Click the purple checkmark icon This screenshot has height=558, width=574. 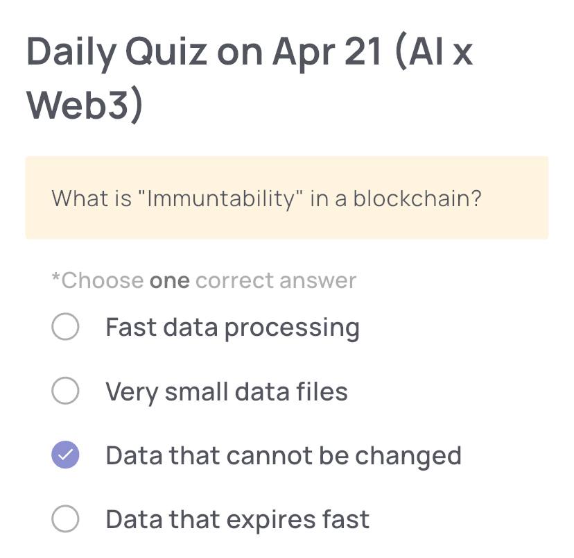click(65, 455)
